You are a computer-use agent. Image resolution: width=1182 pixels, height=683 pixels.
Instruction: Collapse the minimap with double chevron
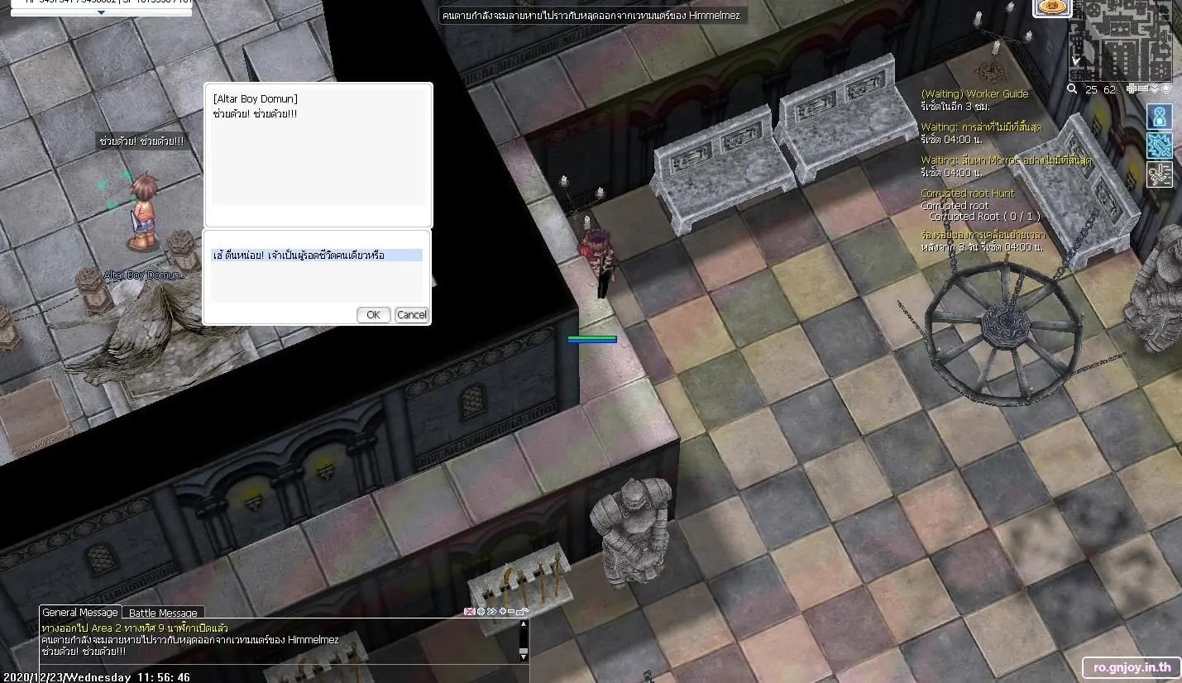(x=1155, y=88)
